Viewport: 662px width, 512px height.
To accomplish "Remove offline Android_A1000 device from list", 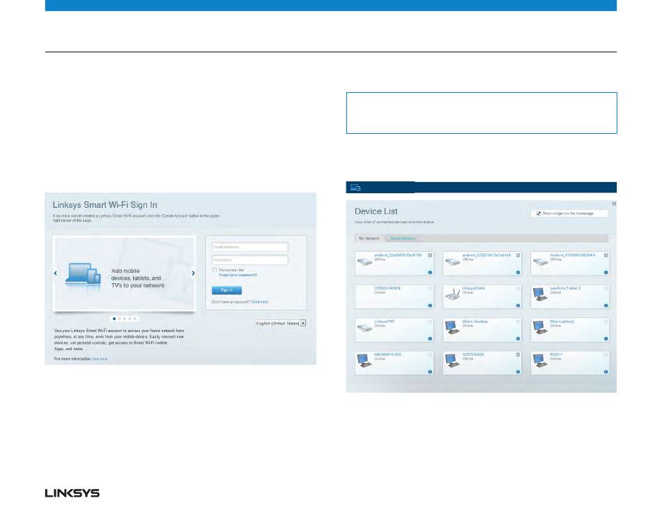I will coord(606,255).
